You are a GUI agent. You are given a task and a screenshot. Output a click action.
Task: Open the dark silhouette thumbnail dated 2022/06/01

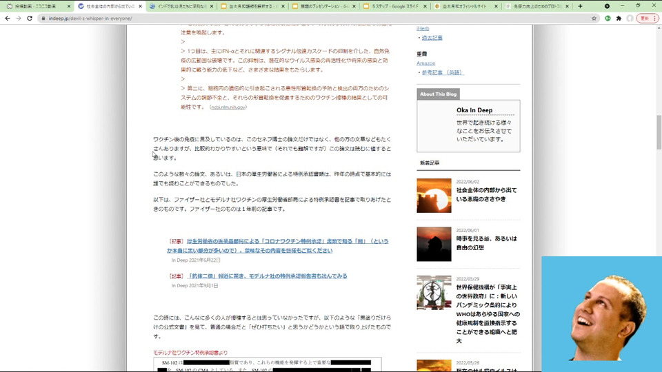point(434,244)
